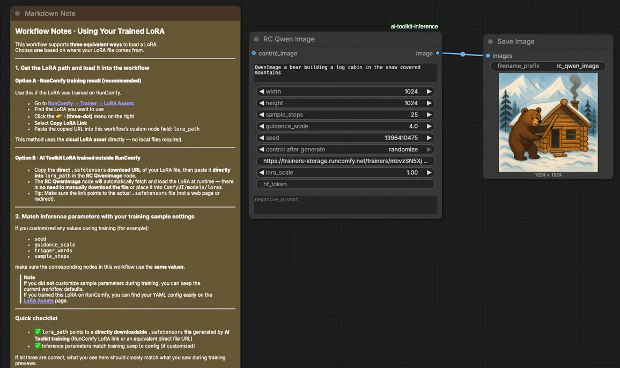The width and height of the screenshot is (620, 368).
Task: Click the ai-toolkit-inference badge label
Action: pyautogui.click(x=414, y=26)
